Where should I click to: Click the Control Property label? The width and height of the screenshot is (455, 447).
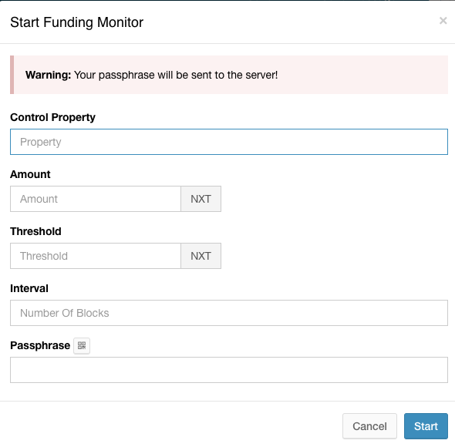[52, 117]
